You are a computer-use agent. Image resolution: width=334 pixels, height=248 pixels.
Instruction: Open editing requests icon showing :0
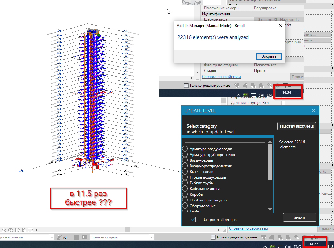tap(60, 237)
